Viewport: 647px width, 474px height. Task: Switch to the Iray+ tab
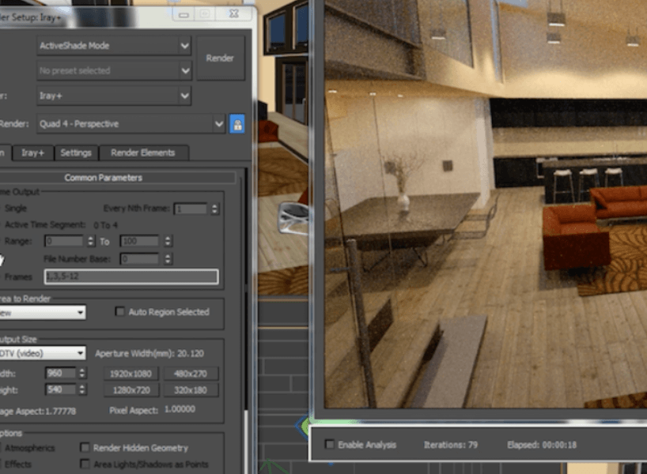click(x=32, y=153)
